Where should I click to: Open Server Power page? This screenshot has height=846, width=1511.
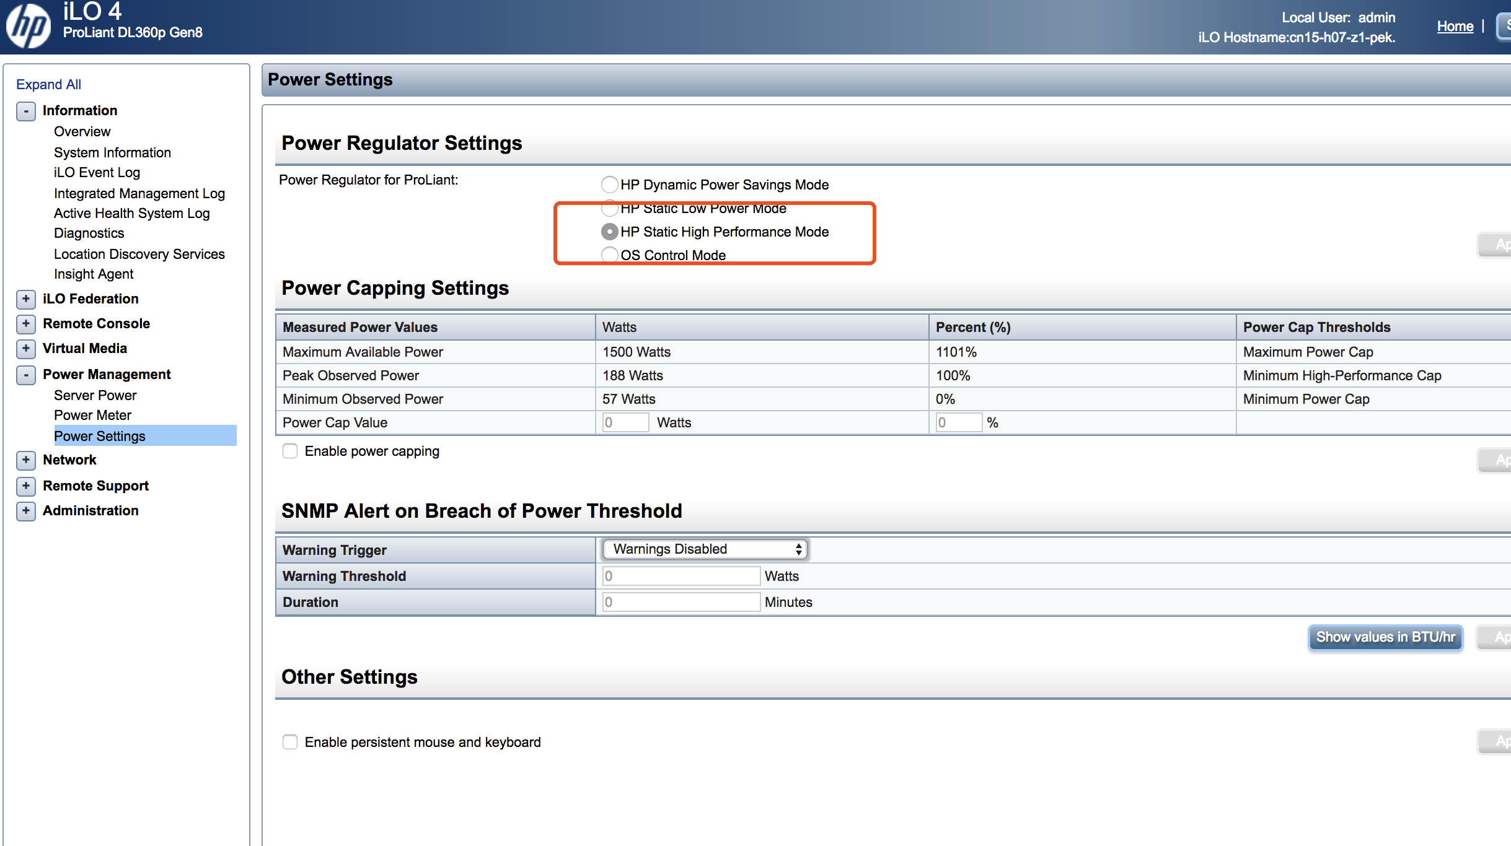click(x=95, y=395)
